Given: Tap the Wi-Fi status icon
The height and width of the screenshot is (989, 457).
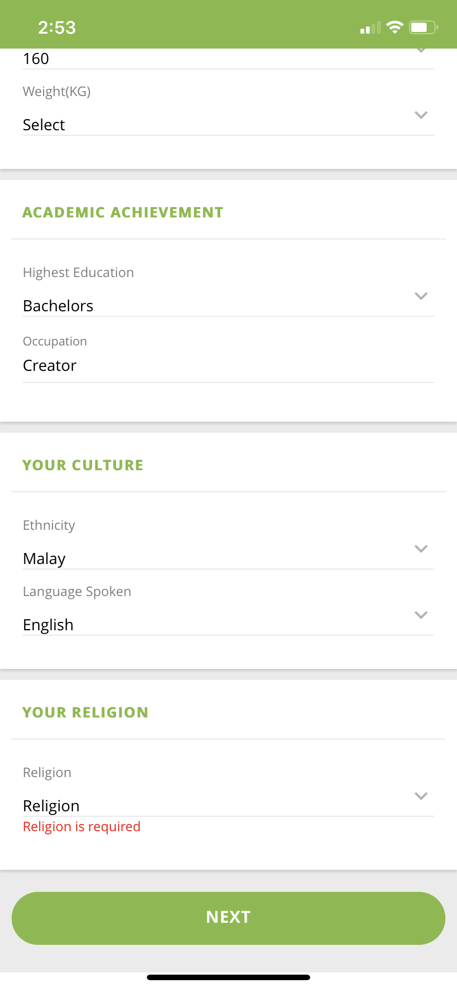Looking at the screenshot, I should coord(395,28).
